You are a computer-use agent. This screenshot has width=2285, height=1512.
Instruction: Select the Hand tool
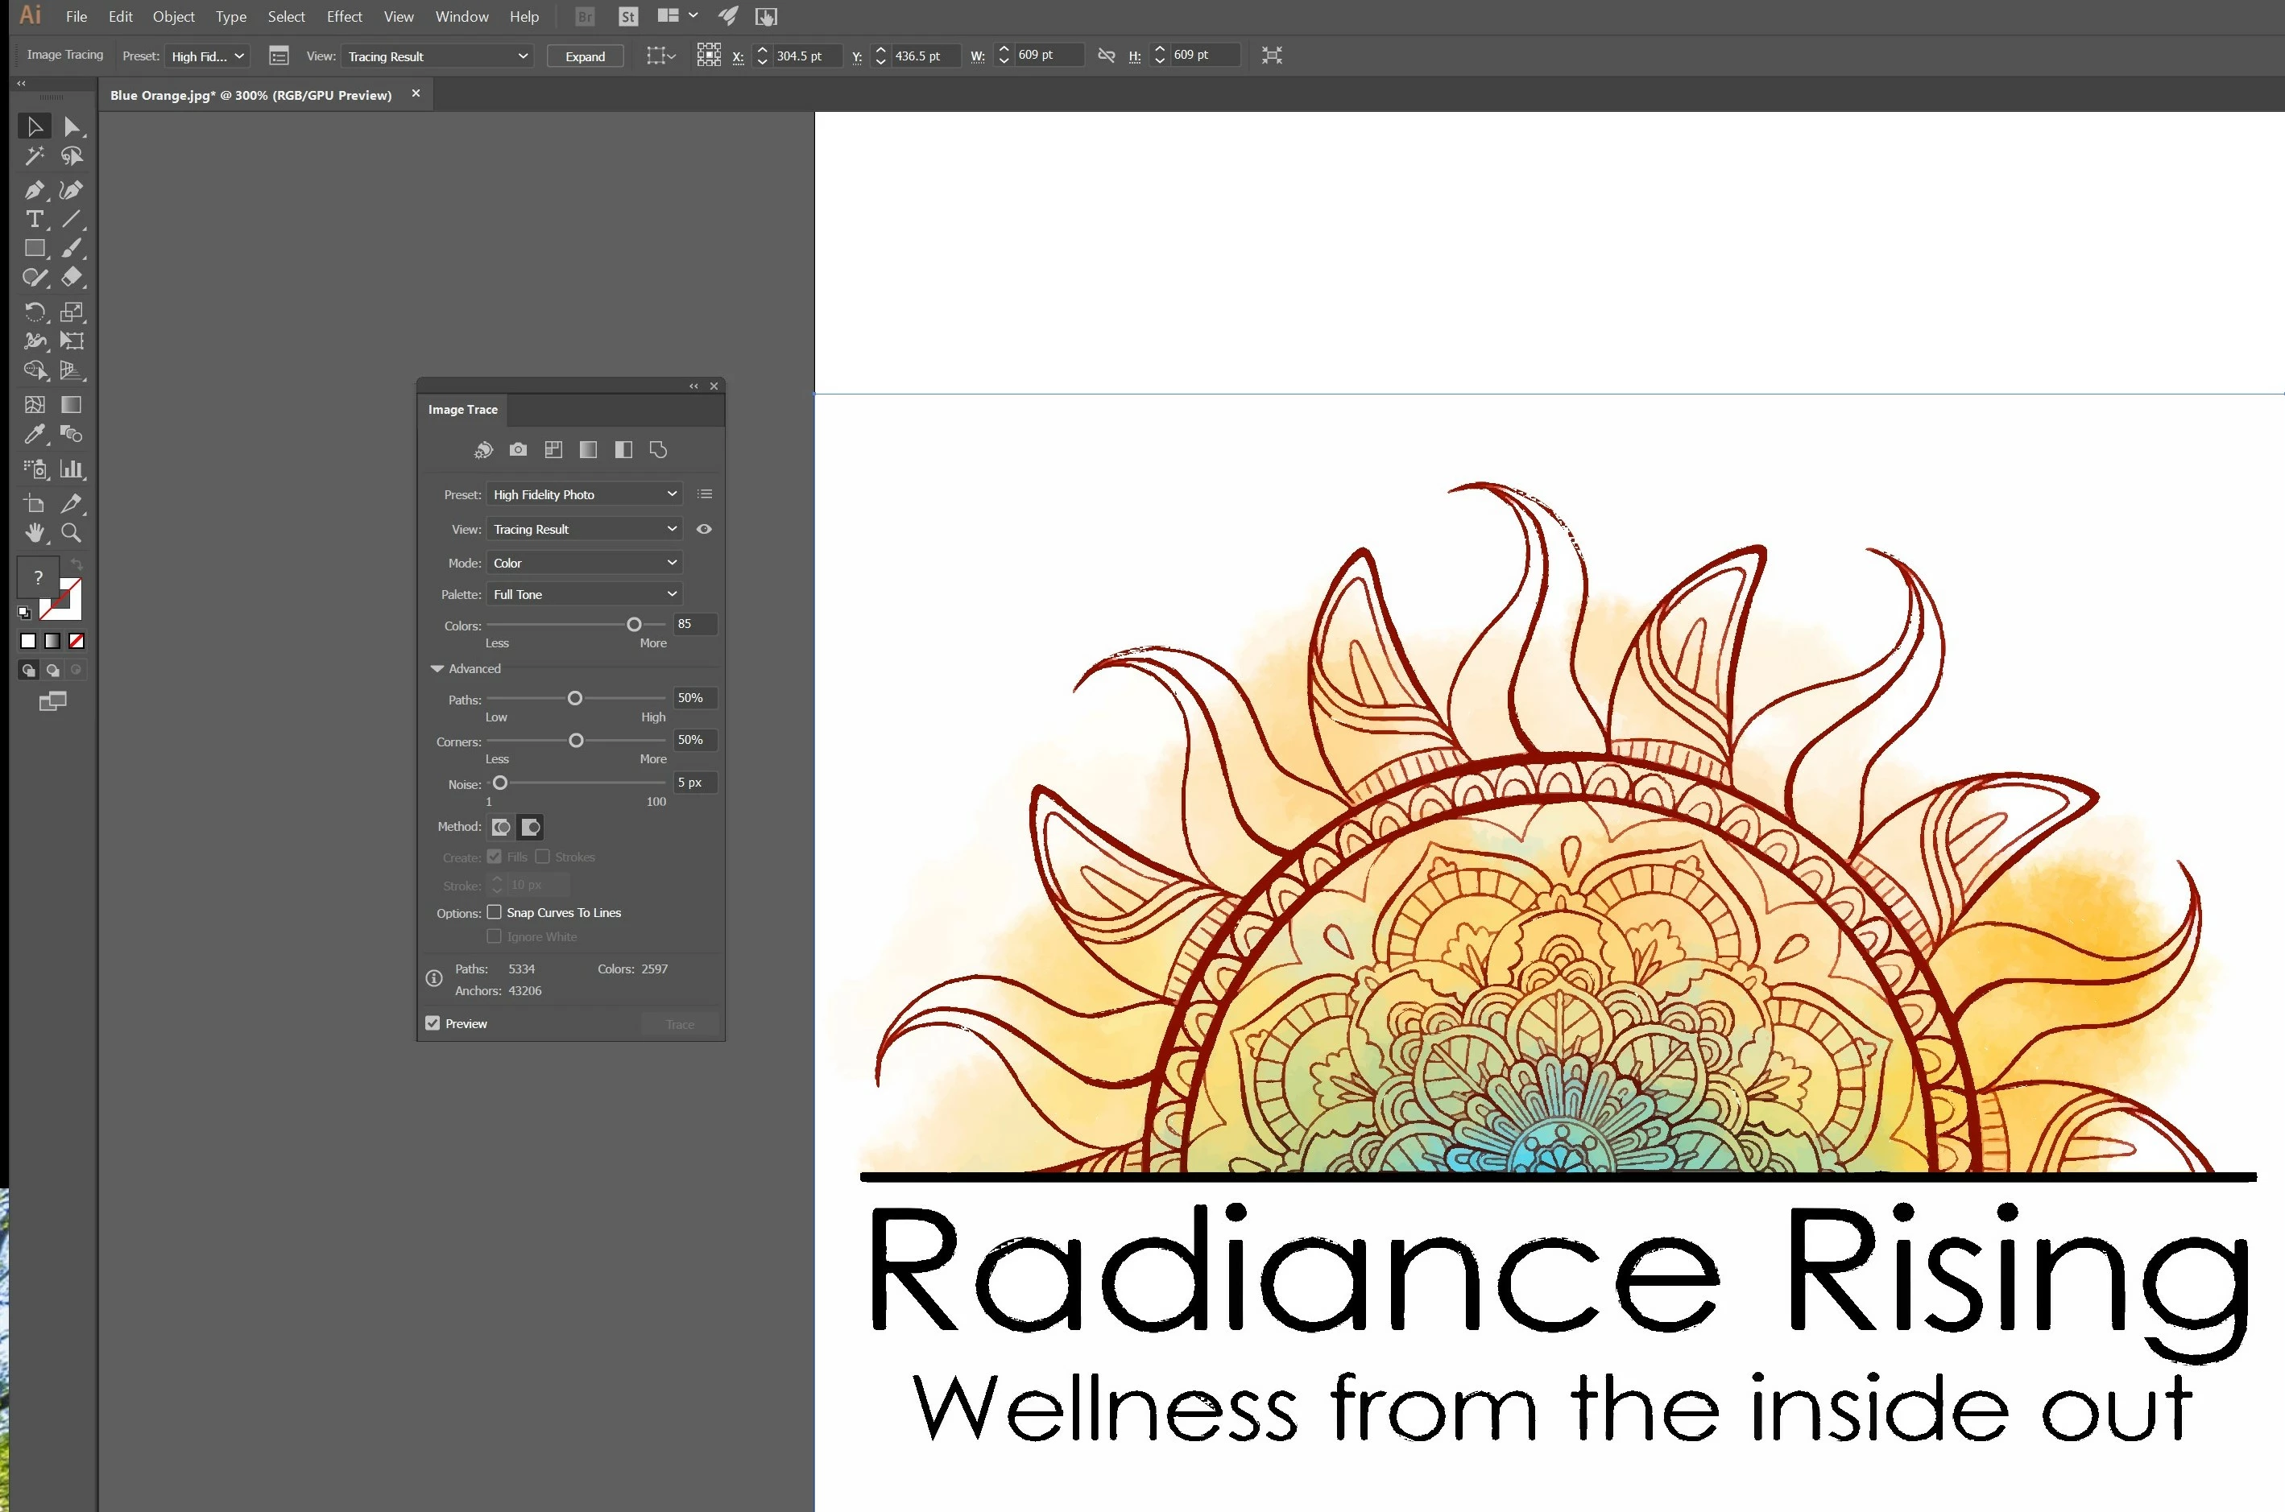pos(35,532)
